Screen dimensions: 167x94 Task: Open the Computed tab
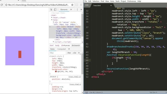click(62, 49)
